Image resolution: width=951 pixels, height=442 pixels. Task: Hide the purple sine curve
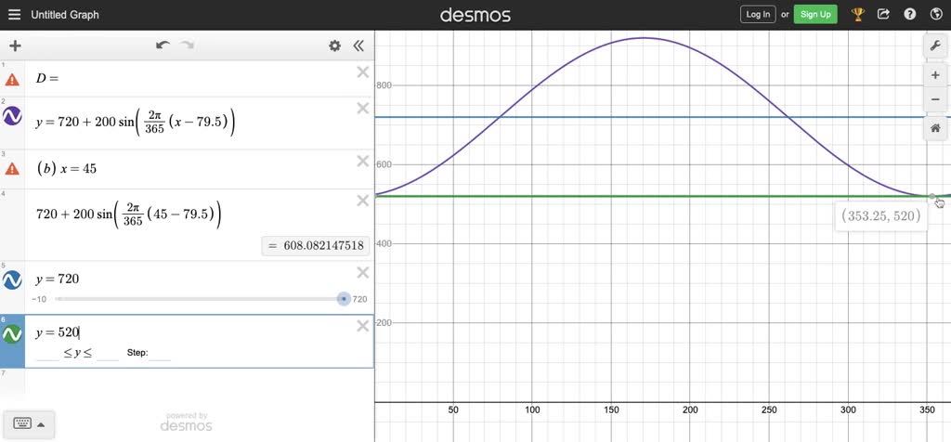(x=13, y=116)
